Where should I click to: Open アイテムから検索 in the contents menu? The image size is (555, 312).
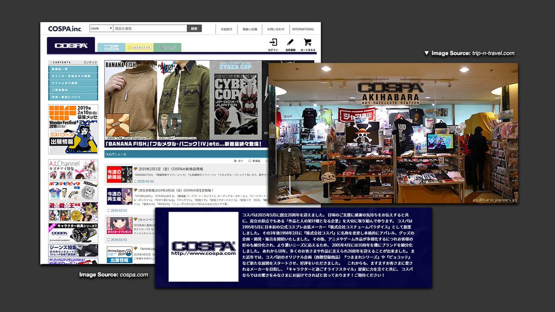(x=73, y=83)
